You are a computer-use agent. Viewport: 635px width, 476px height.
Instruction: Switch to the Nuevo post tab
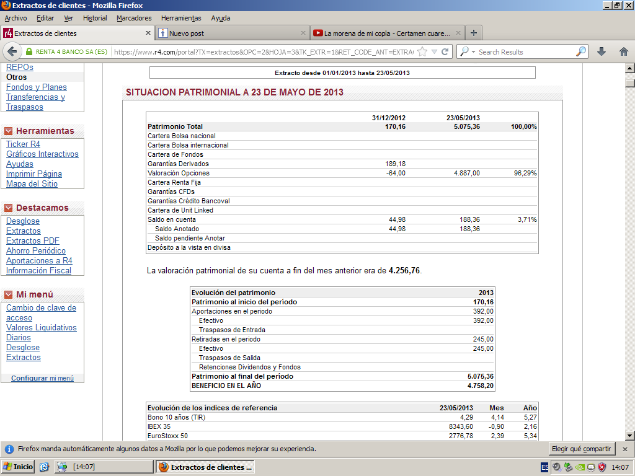tap(232, 33)
